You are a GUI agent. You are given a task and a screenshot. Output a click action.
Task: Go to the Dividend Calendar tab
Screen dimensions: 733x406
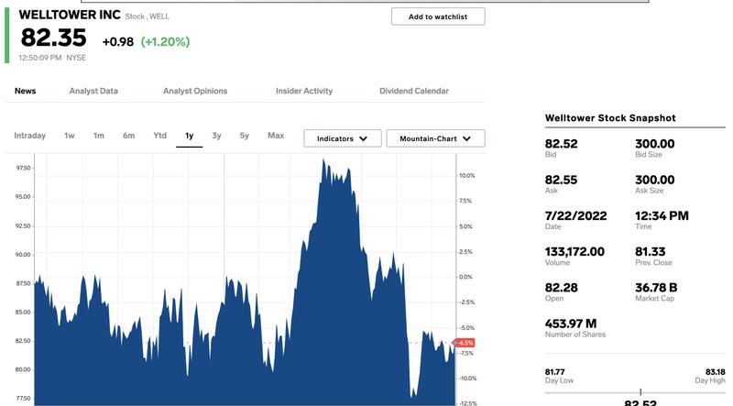414,91
